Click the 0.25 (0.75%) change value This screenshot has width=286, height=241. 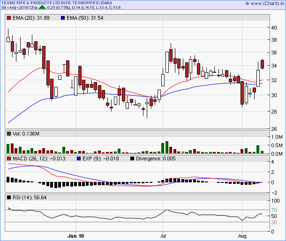(58, 8)
